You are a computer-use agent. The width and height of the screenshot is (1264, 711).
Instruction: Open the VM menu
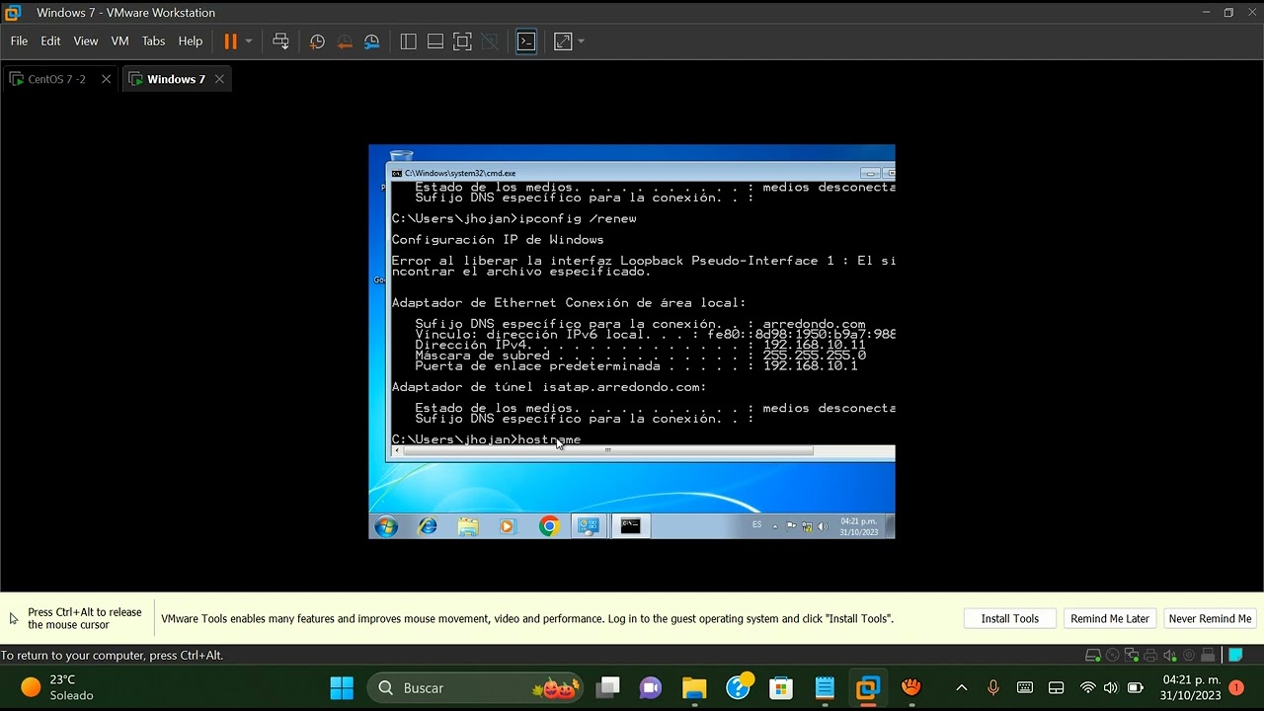pos(120,41)
